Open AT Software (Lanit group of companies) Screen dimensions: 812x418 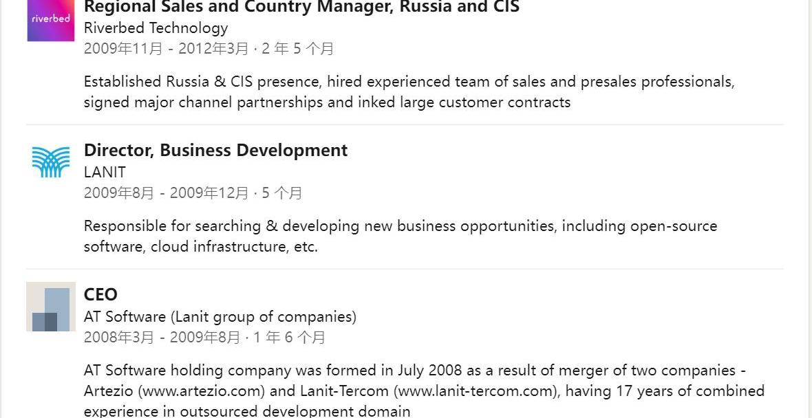[x=220, y=316]
